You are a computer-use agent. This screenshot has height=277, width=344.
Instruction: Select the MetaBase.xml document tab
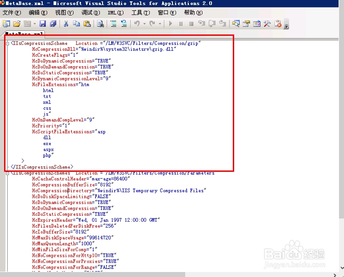(x=24, y=33)
